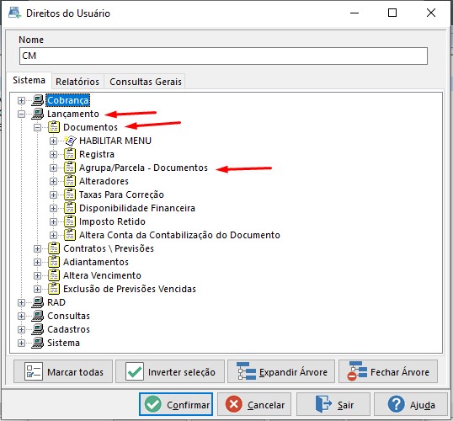The image size is (453, 421).
Task: Confirm changes with the Confirmar button
Action: pos(176,404)
